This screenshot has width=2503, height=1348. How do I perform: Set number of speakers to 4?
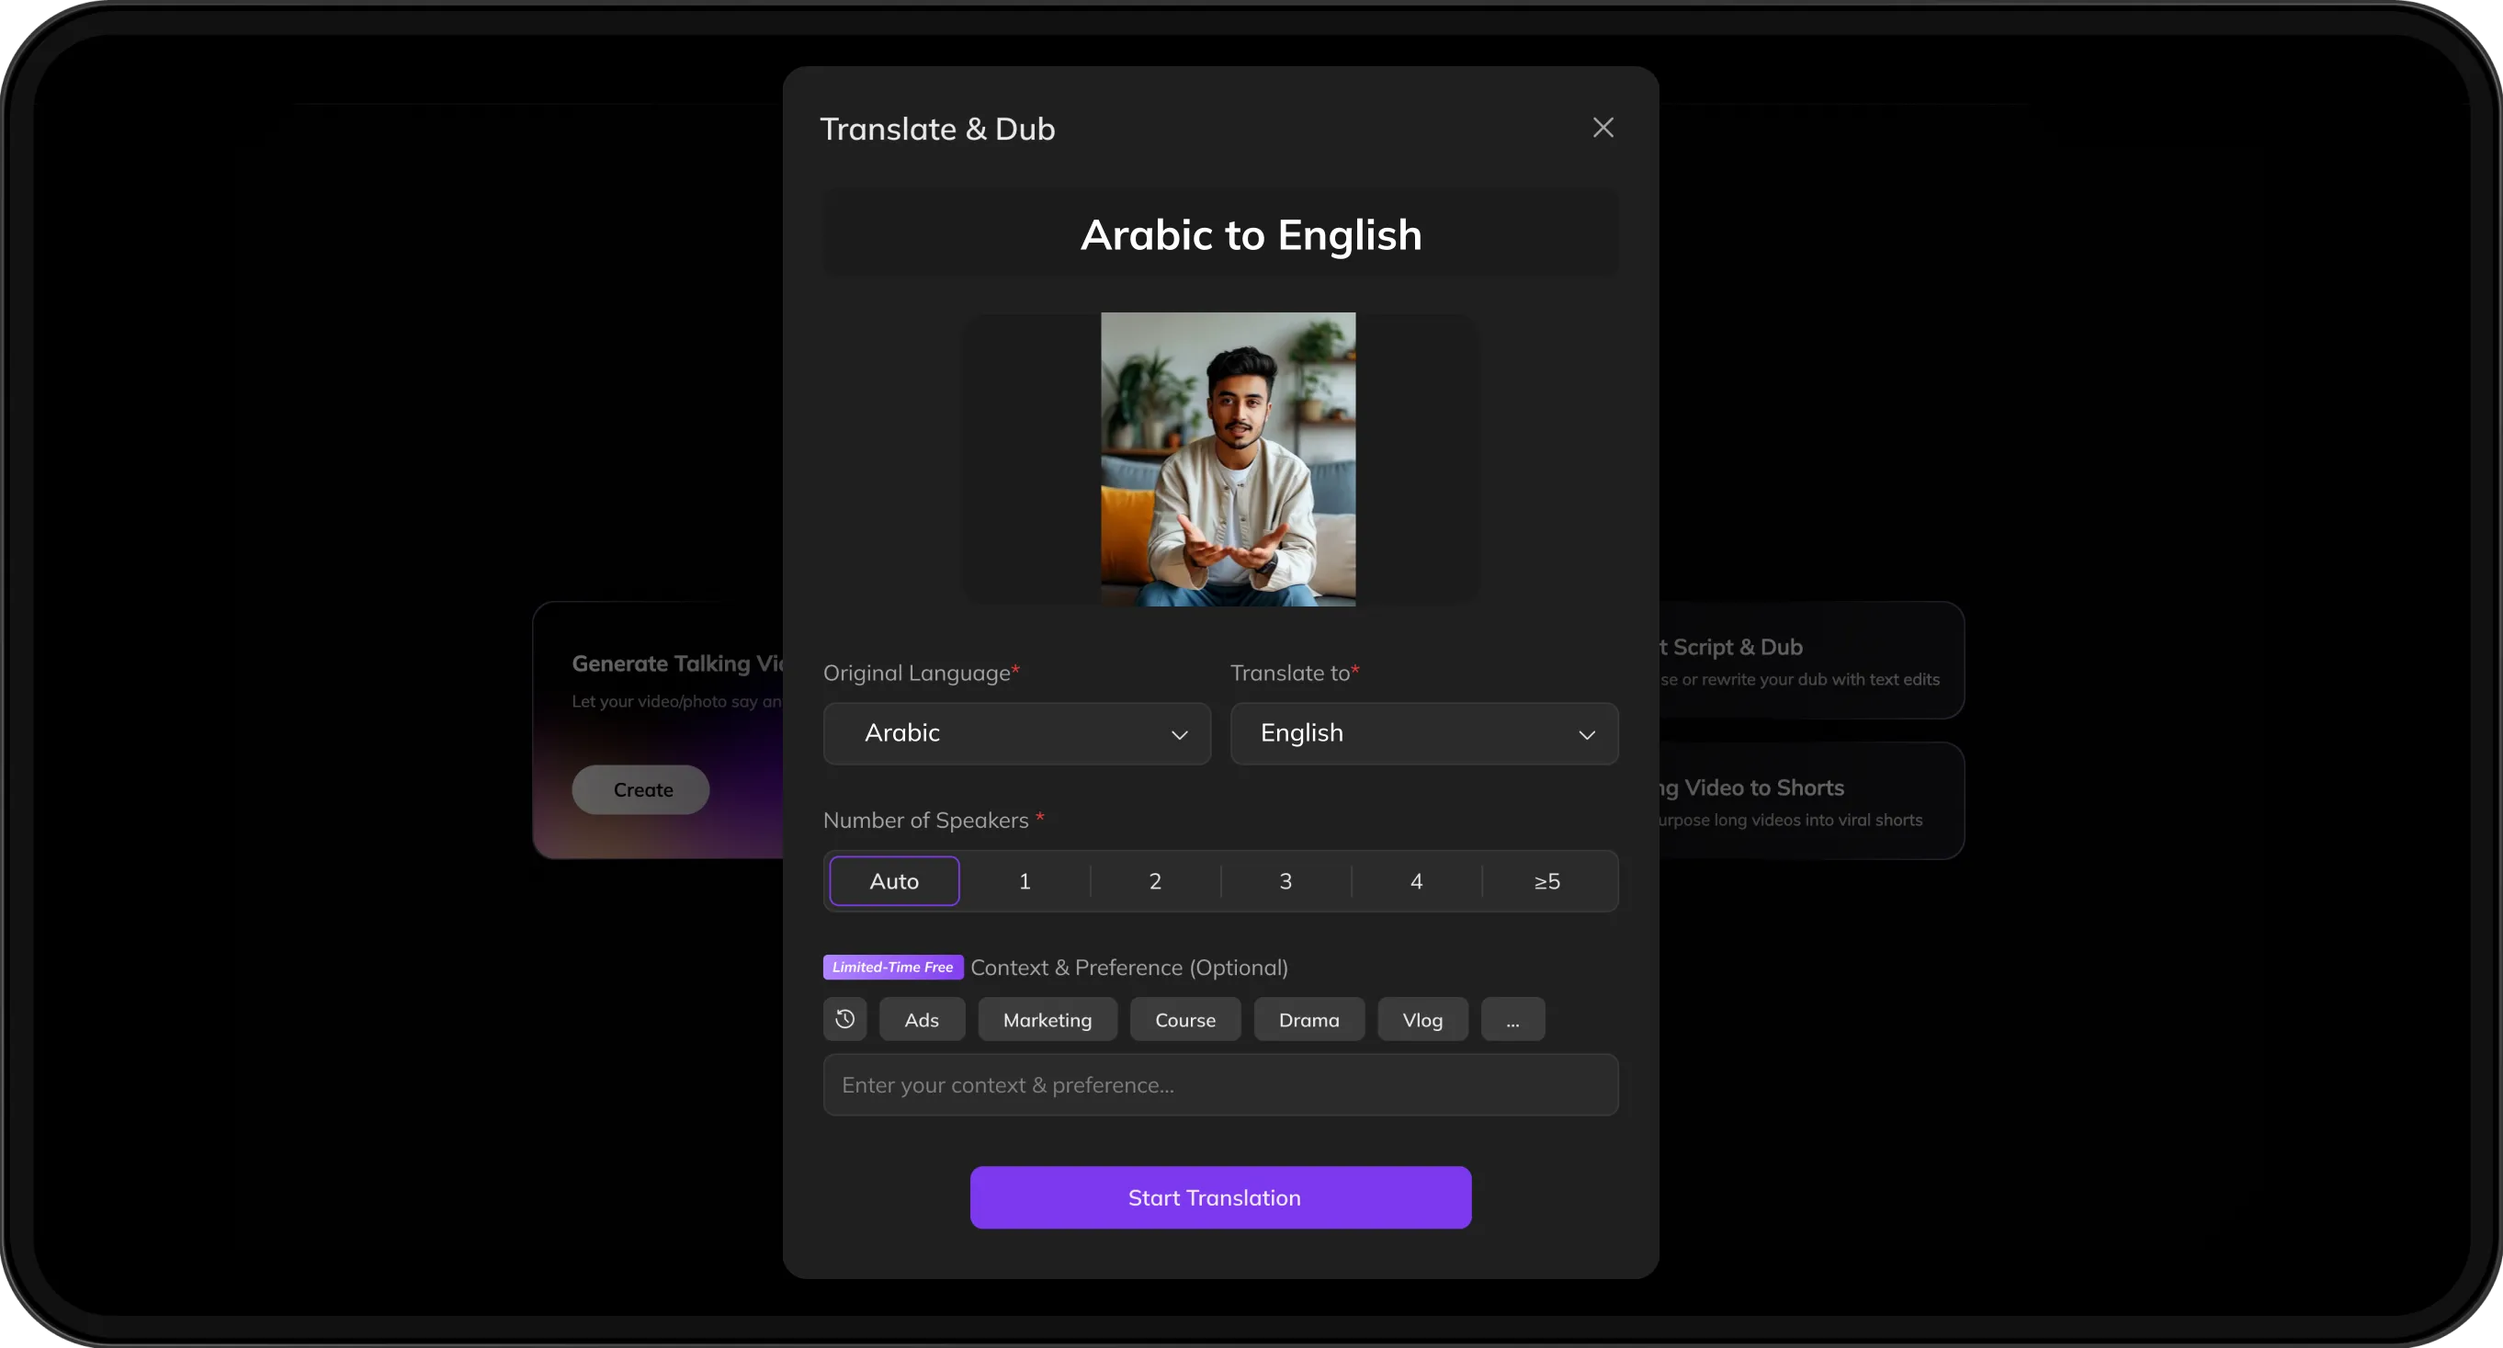[1416, 880]
